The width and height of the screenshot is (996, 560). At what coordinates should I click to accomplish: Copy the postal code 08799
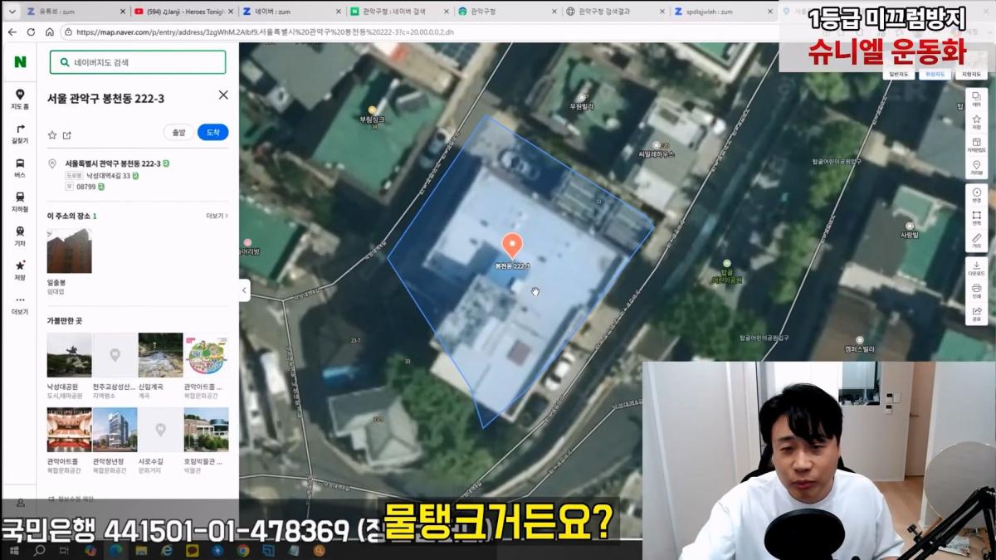click(101, 187)
